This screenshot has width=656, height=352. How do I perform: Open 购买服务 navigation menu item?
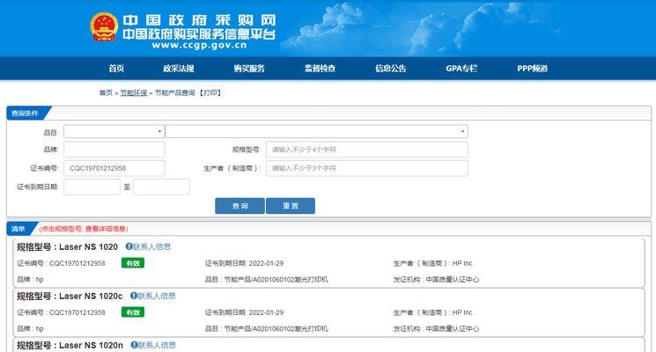tap(249, 68)
